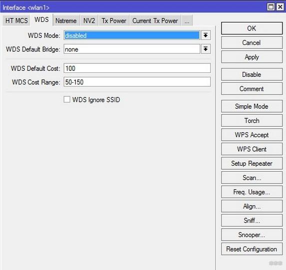View the Current Tx Power tab
286x270 pixels.
click(x=155, y=20)
